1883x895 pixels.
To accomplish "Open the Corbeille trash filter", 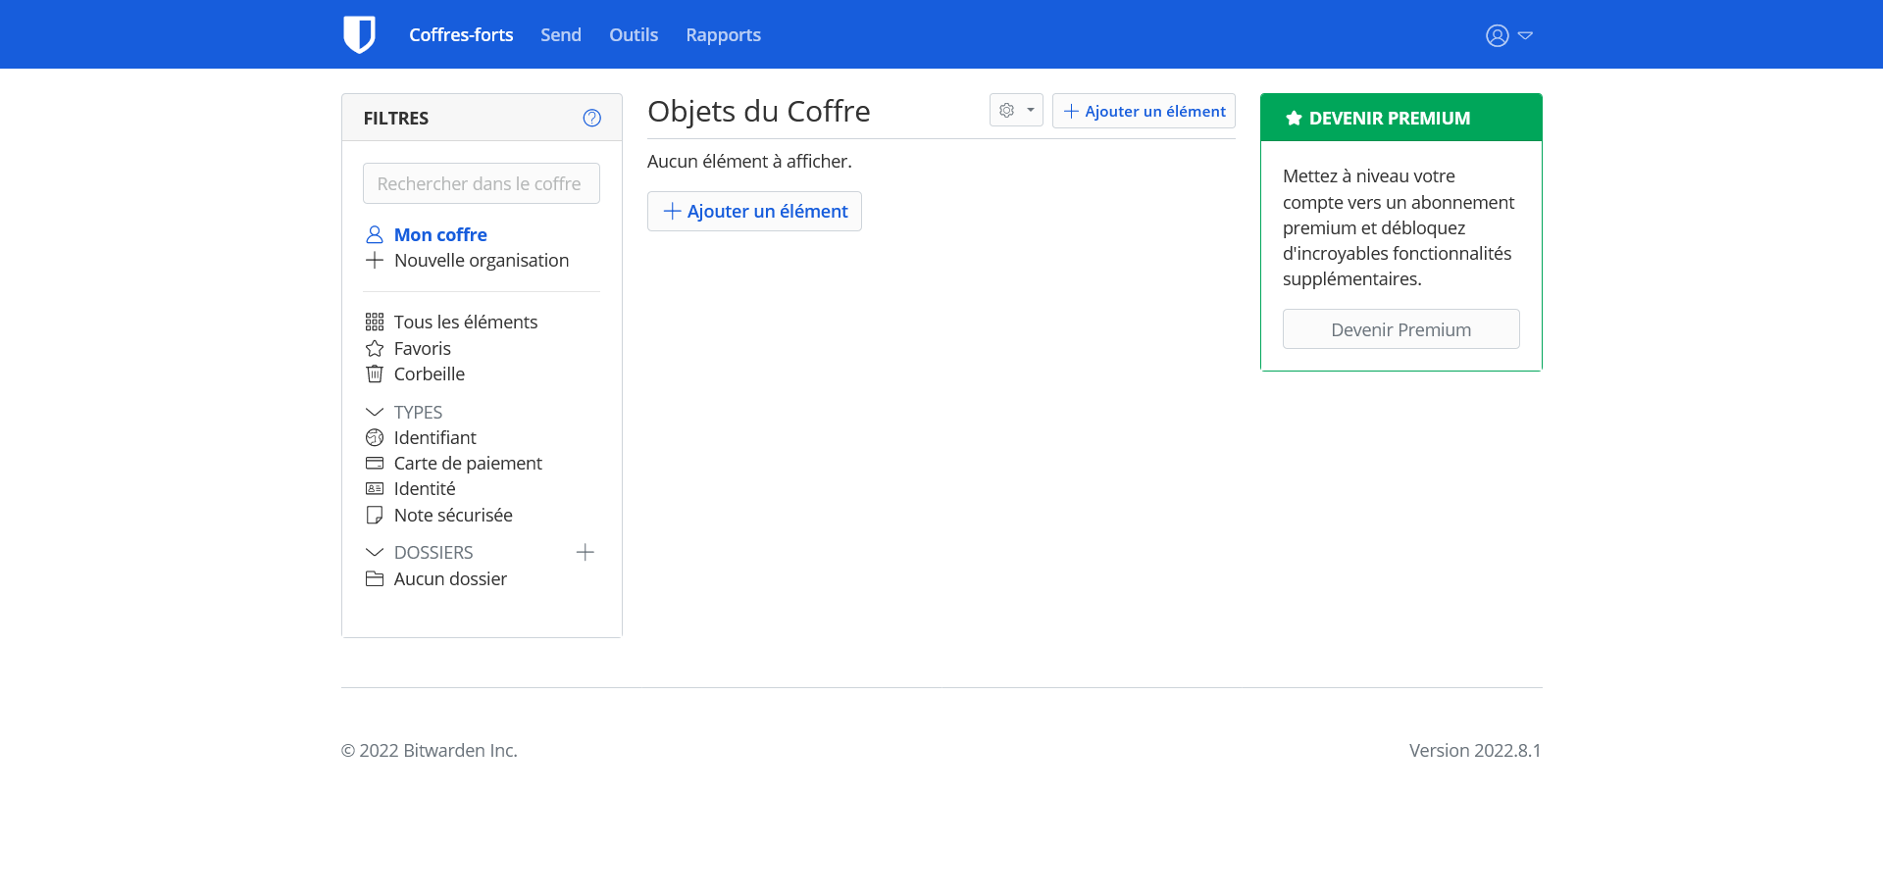I will [x=429, y=373].
